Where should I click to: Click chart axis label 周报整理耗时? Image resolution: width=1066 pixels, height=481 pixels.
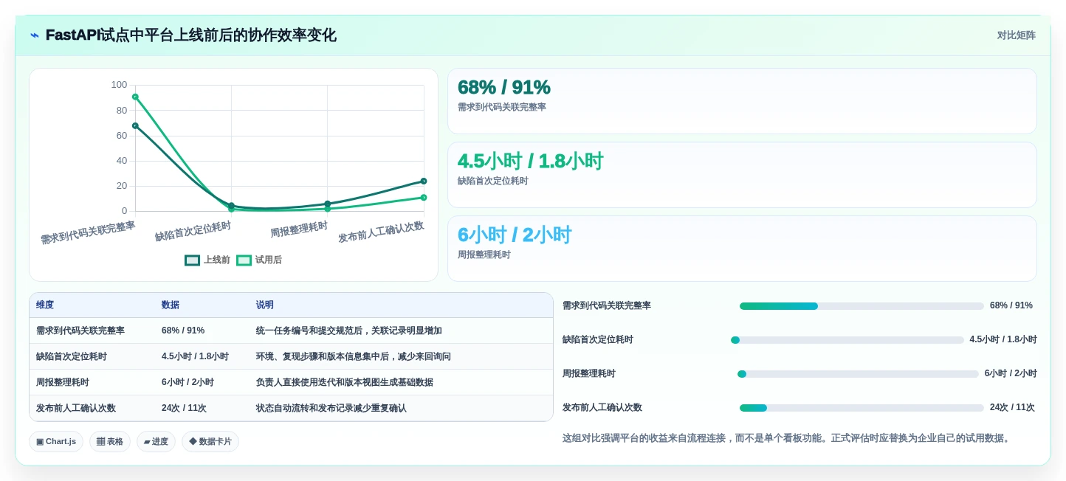(299, 229)
